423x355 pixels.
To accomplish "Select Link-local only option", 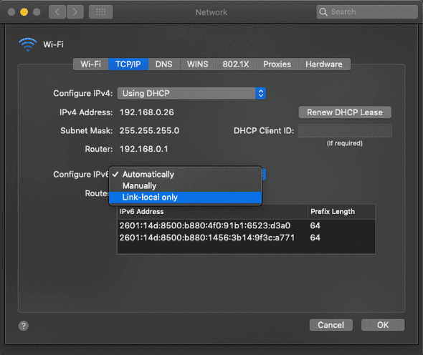I will point(186,197).
